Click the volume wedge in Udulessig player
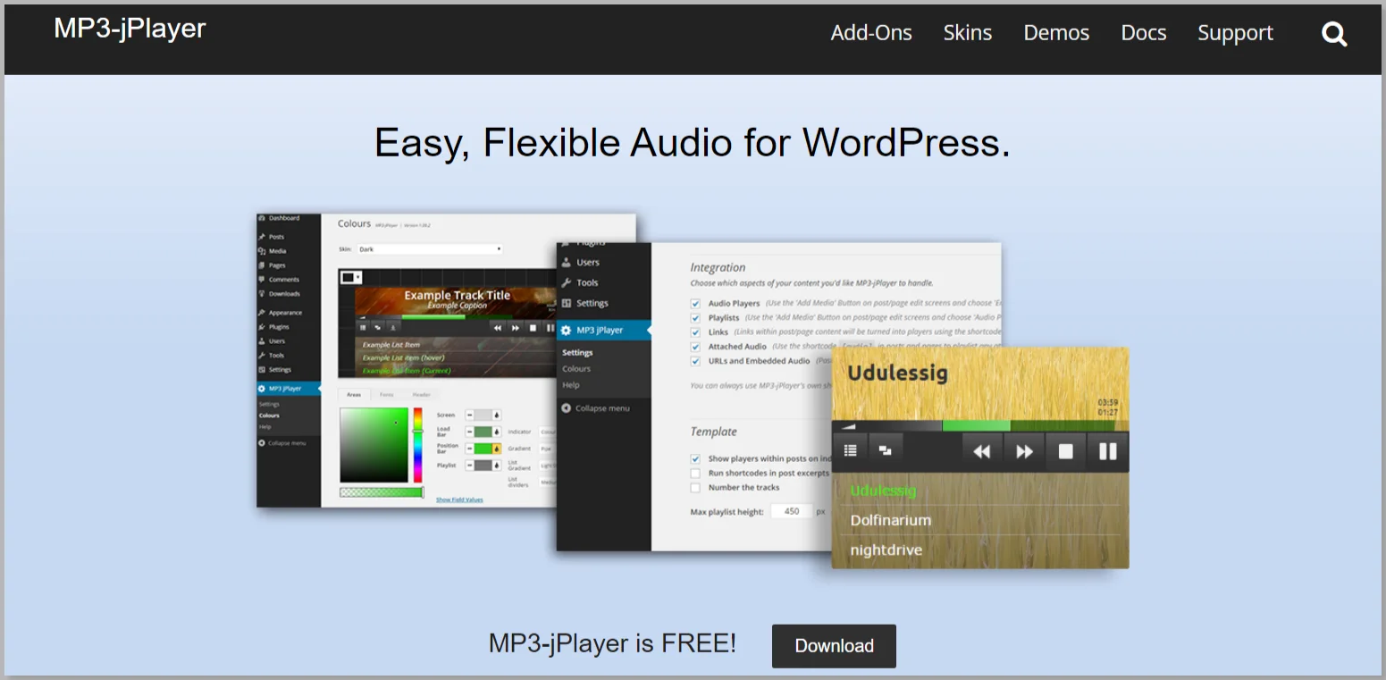Image resolution: width=1386 pixels, height=680 pixels. [849, 427]
